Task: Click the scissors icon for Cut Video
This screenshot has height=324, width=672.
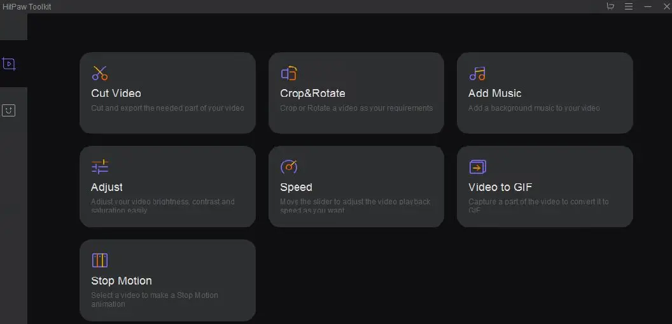Action: pos(100,73)
